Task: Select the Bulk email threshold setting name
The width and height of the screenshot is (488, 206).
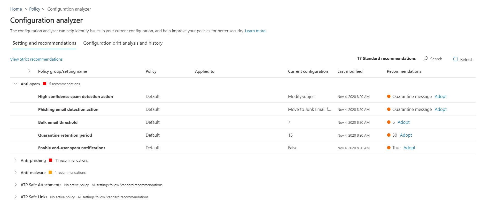Action: (58, 122)
